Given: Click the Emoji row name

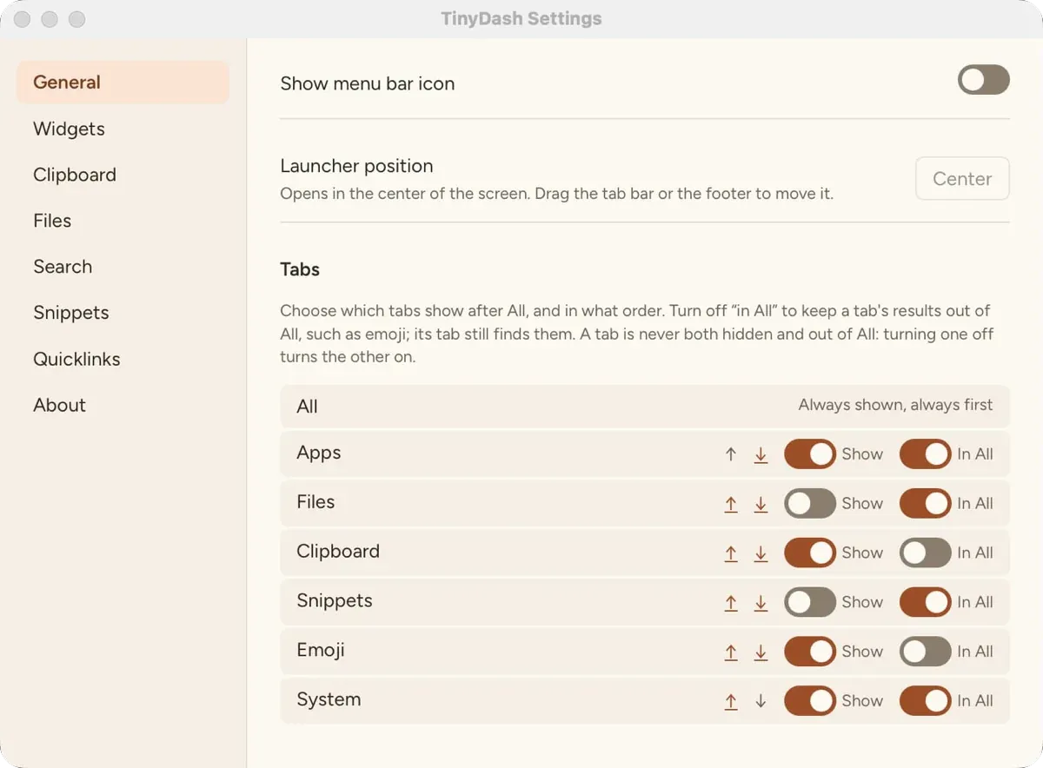Looking at the screenshot, I should (x=321, y=651).
